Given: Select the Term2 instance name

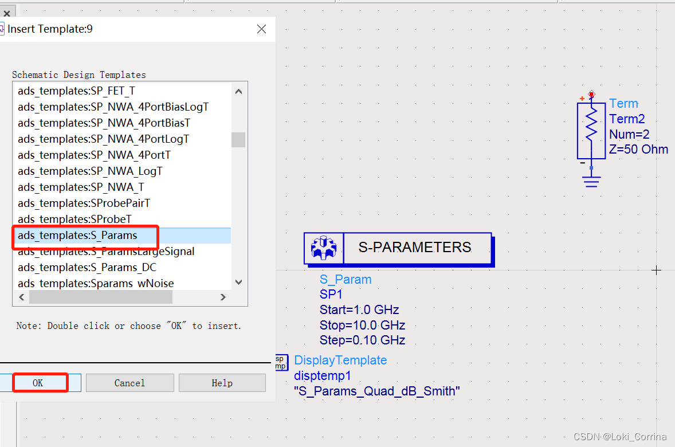Looking at the screenshot, I should (627, 119).
